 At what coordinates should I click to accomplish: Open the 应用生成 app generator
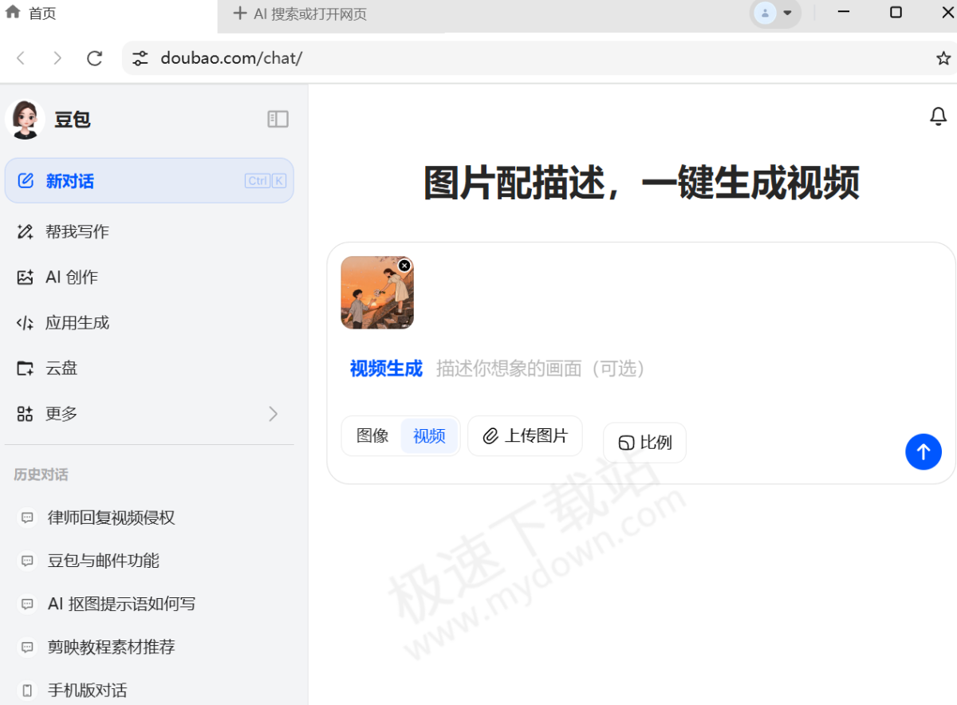82,322
